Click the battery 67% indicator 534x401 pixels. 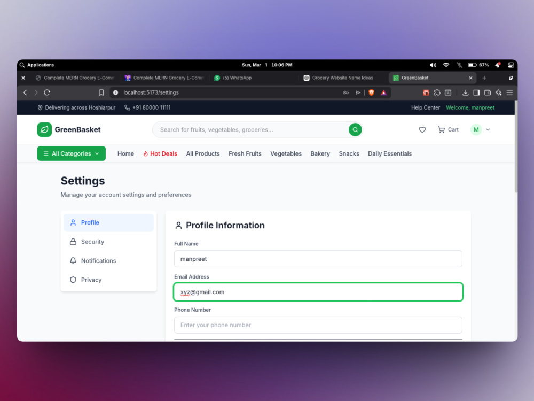click(478, 65)
